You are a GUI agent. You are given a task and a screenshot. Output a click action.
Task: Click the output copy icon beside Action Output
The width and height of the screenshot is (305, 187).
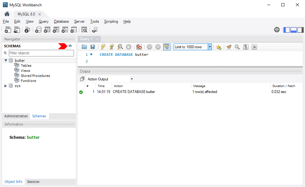(x=82, y=79)
